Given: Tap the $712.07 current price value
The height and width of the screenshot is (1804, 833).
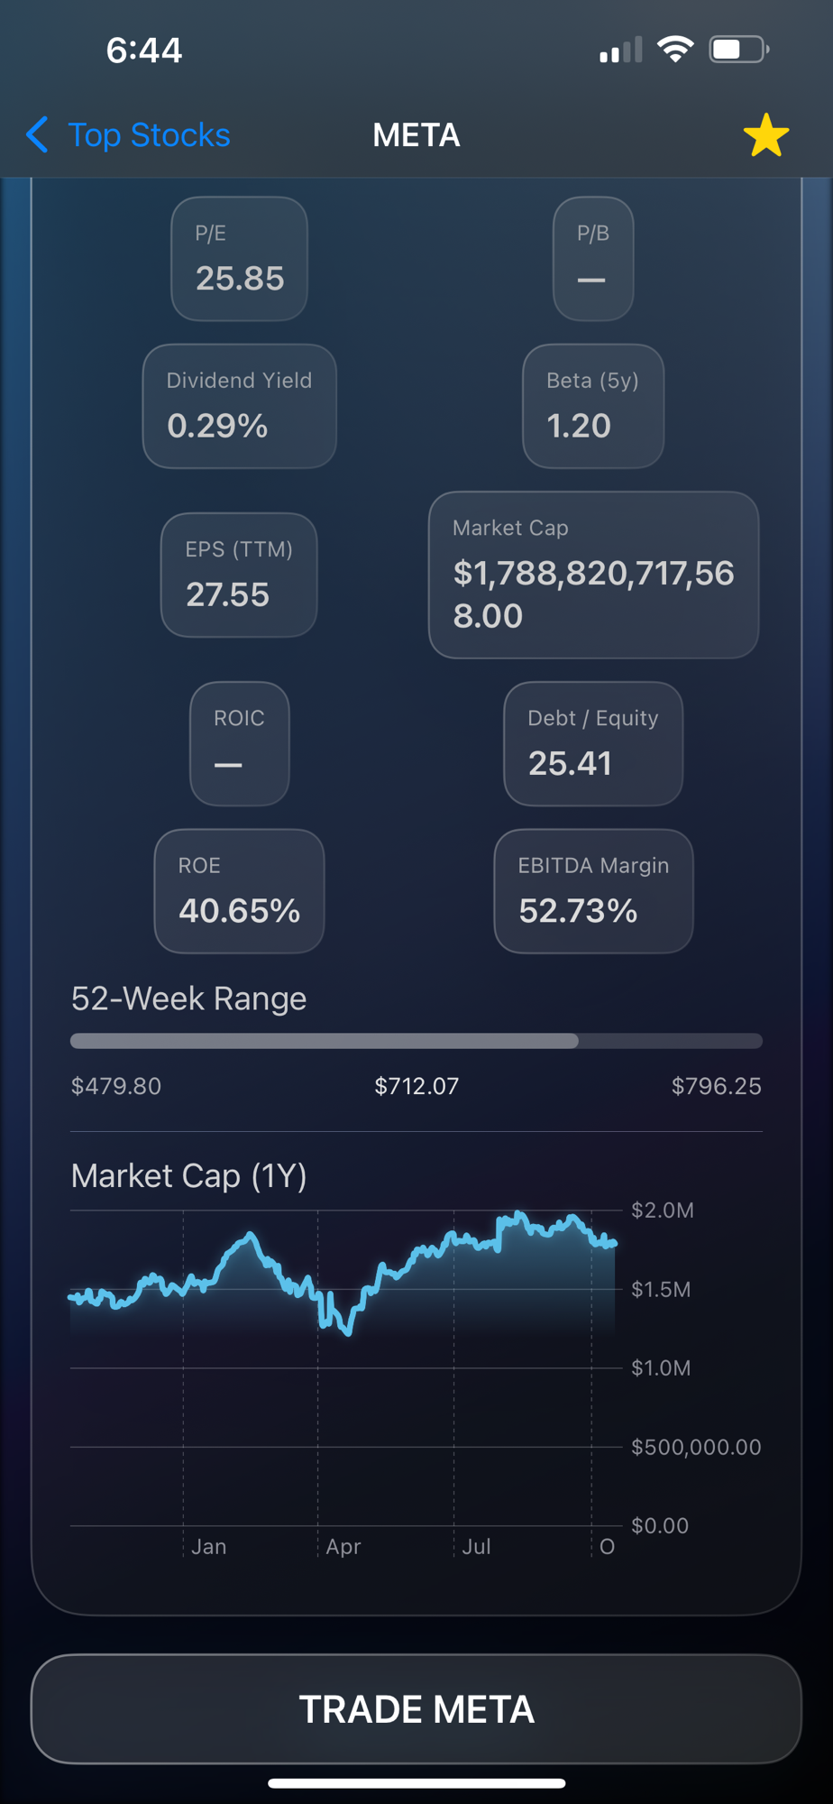Looking at the screenshot, I should pos(416,1085).
